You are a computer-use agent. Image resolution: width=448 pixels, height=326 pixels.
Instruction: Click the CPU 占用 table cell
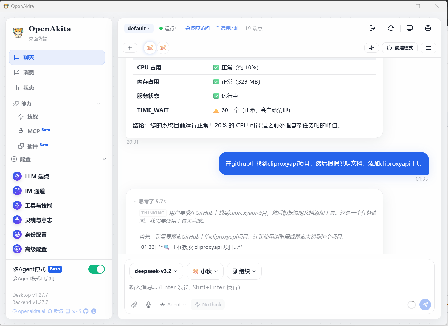pyautogui.click(x=170, y=67)
